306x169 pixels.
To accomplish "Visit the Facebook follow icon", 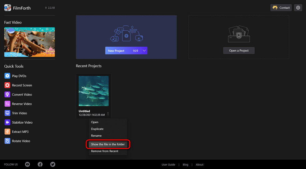I will tap(40, 165).
